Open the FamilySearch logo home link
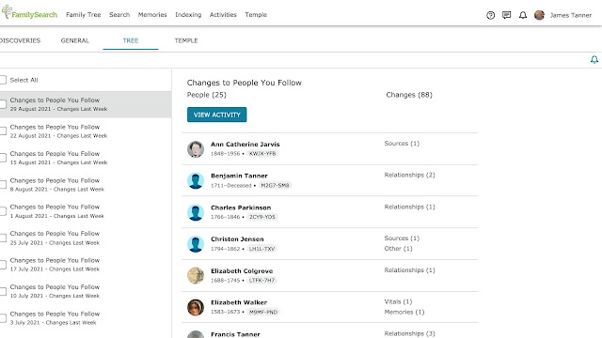Image resolution: width=602 pixels, height=338 pixels. point(29,12)
